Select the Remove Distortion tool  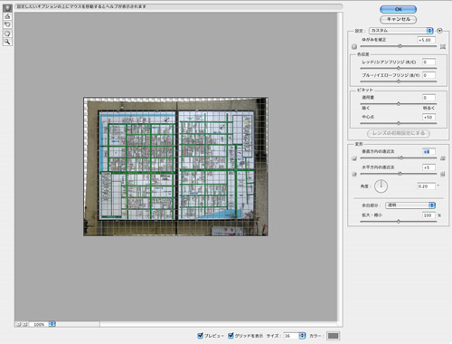coord(7,8)
